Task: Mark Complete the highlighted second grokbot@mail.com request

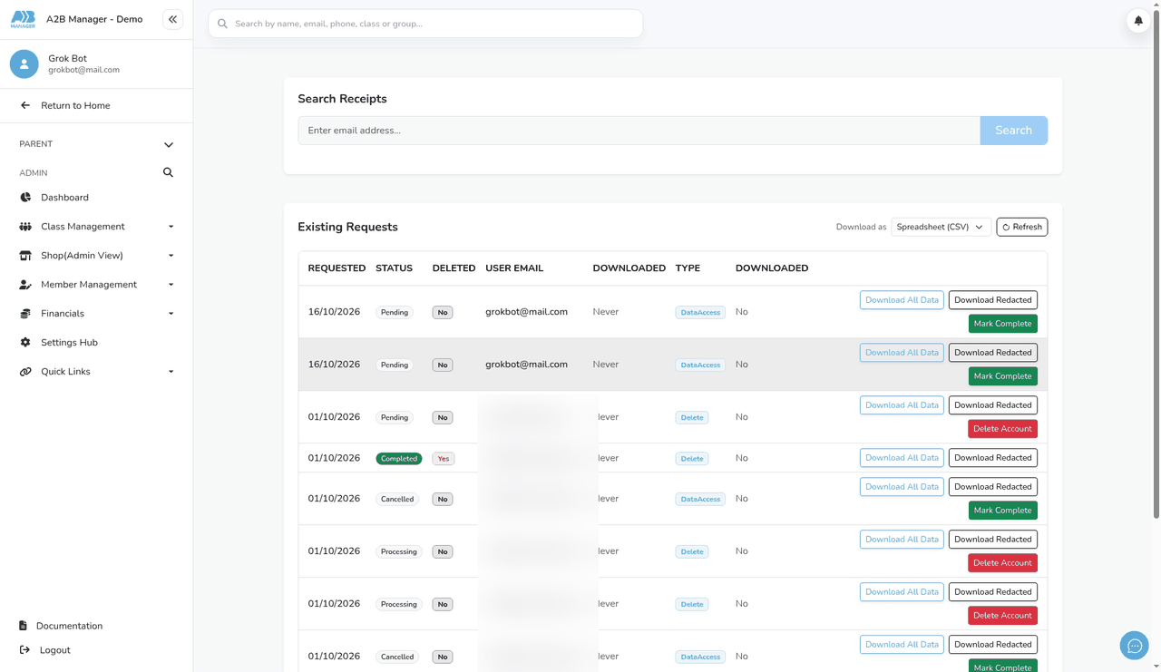Action: (1002, 375)
